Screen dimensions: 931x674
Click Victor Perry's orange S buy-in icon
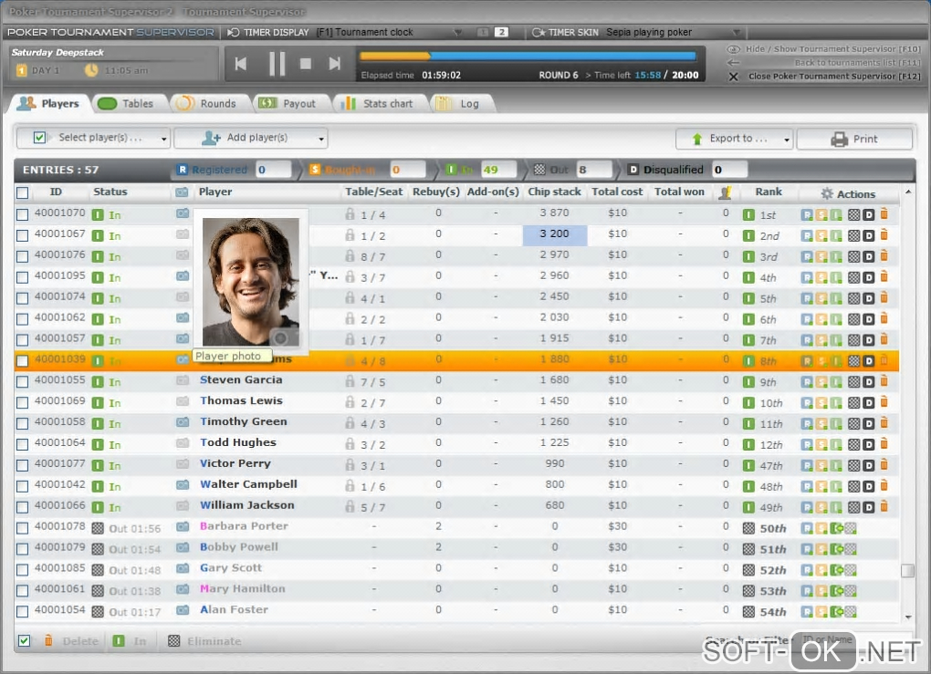click(821, 465)
